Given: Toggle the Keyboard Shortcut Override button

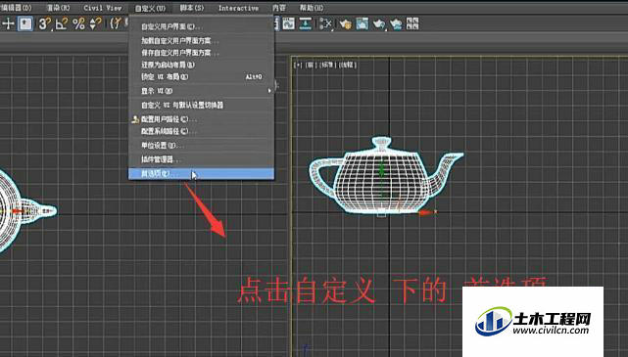Looking at the screenshot, I should 25,24.
